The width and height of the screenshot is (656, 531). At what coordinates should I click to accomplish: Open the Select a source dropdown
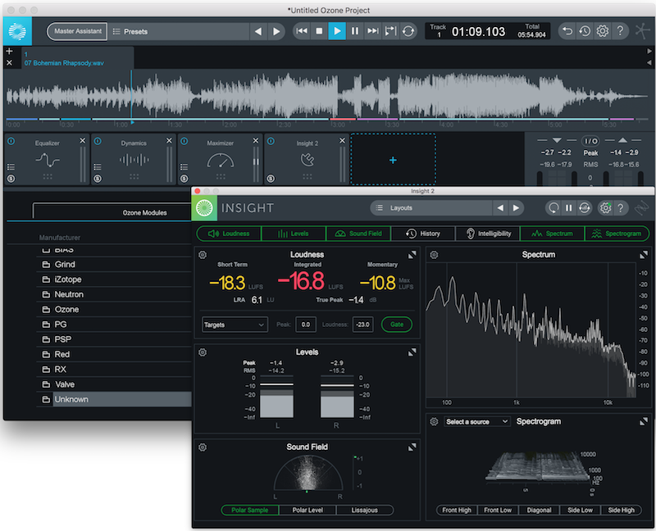(477, 421)
